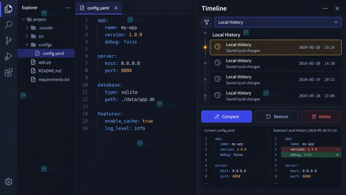Click the Restore button
The width and height of the screenshot is (346, 195).
coord(277,116)
